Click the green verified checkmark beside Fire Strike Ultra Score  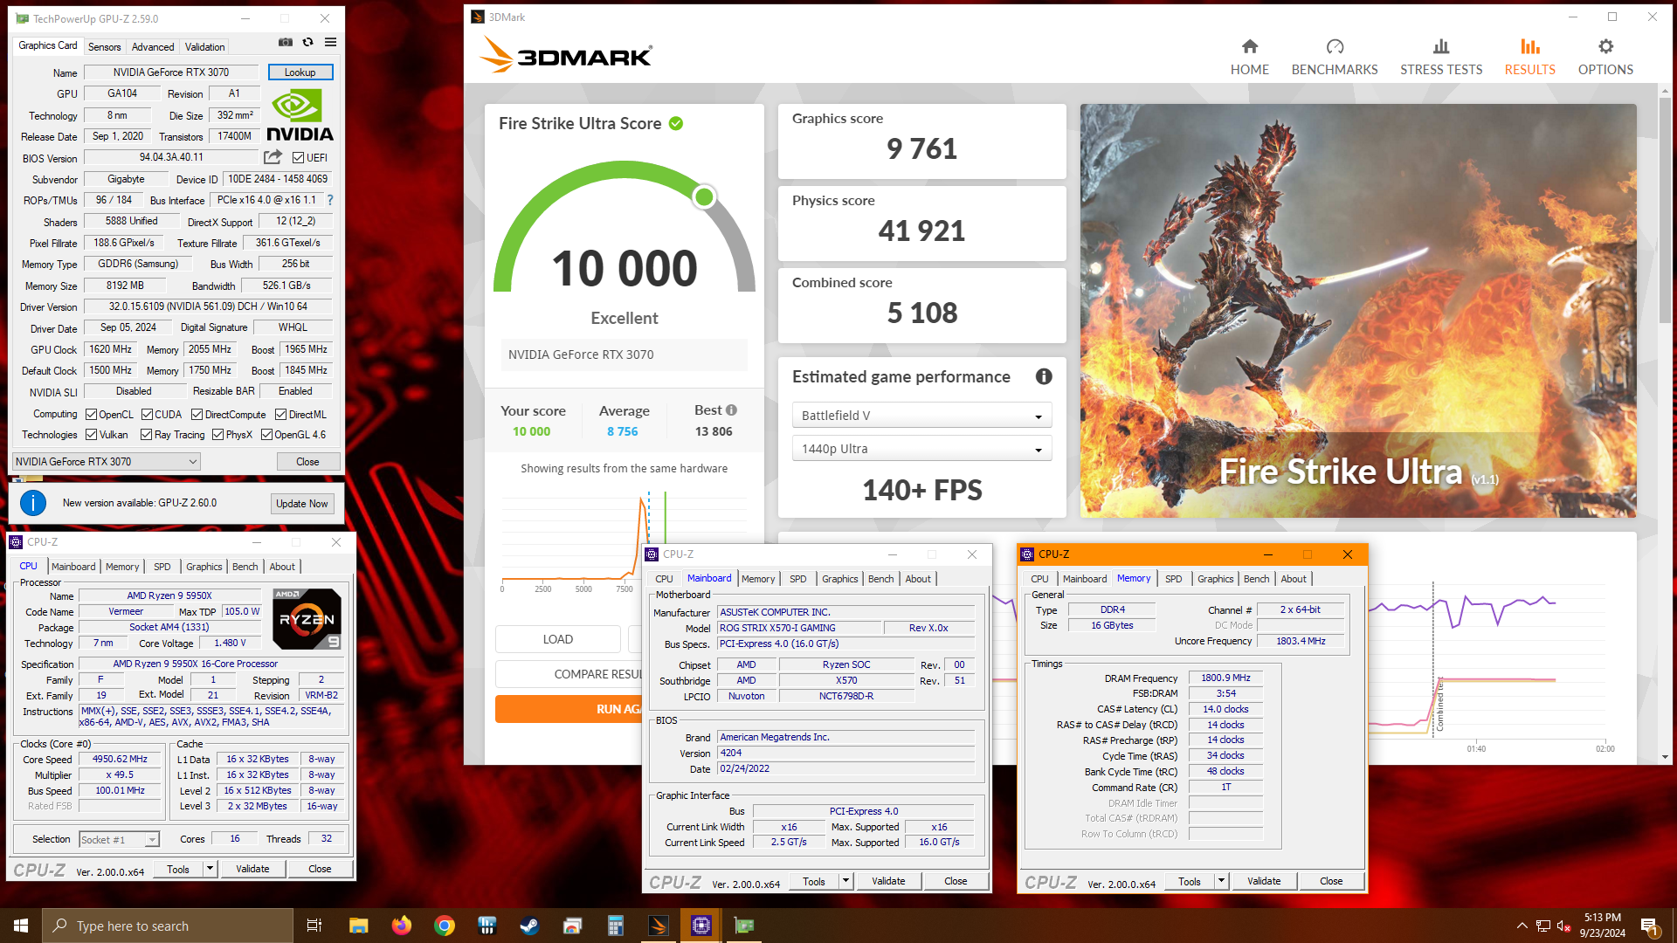[x=676, y=124]
